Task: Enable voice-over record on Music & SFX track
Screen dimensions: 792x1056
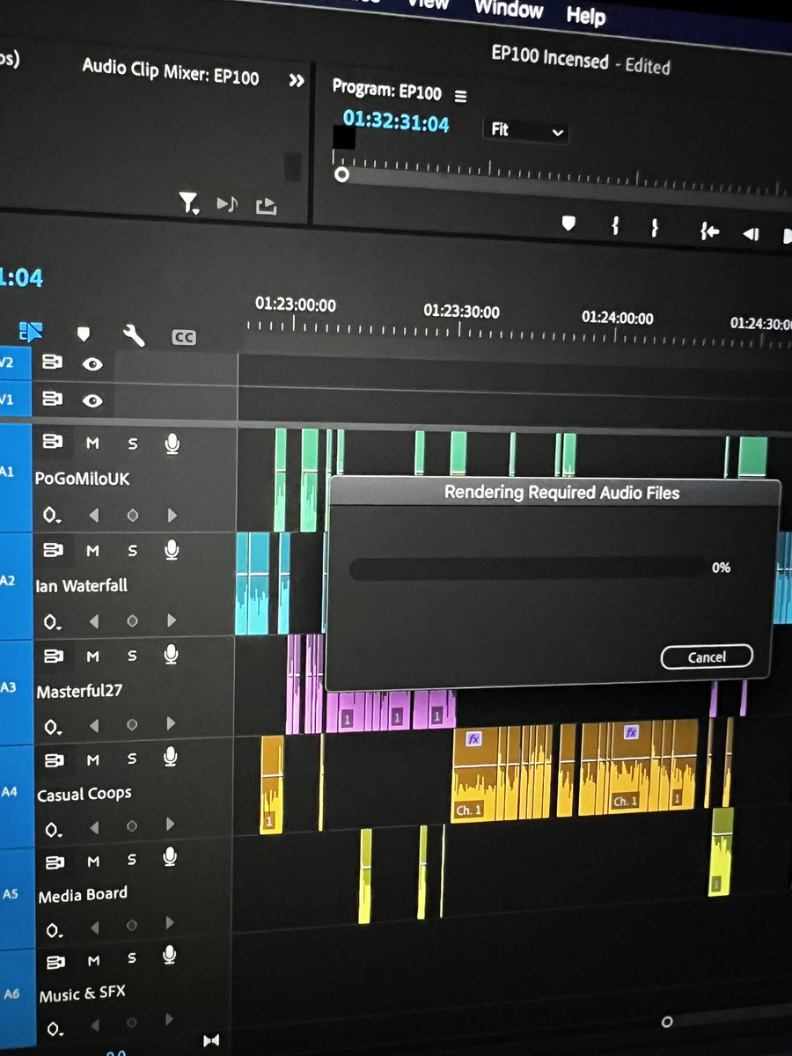Action: coord(170,955)
